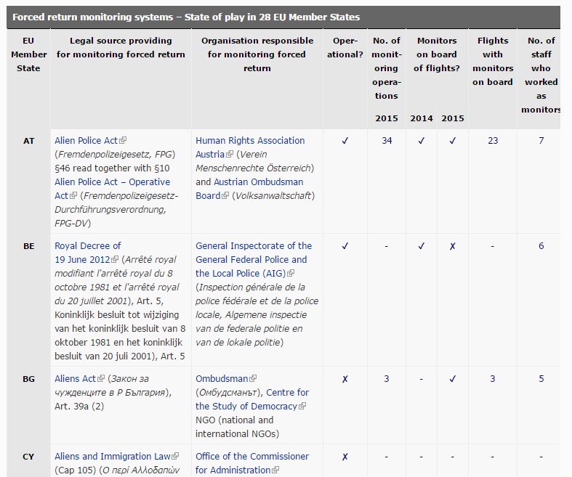Click AT staff monitors value 7
The width and height of the screenshot is (572, 477).
541,141
